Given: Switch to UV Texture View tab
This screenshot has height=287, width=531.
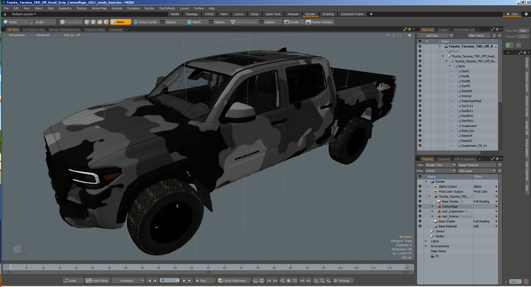Looking at the screenshot, I should [34, 30].
